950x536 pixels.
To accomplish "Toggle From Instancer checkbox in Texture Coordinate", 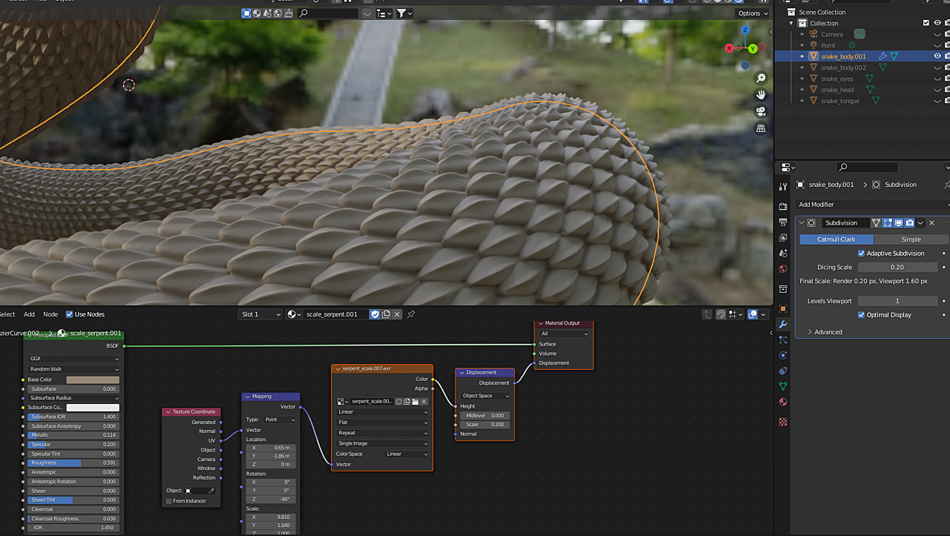I will pos(169,501).
